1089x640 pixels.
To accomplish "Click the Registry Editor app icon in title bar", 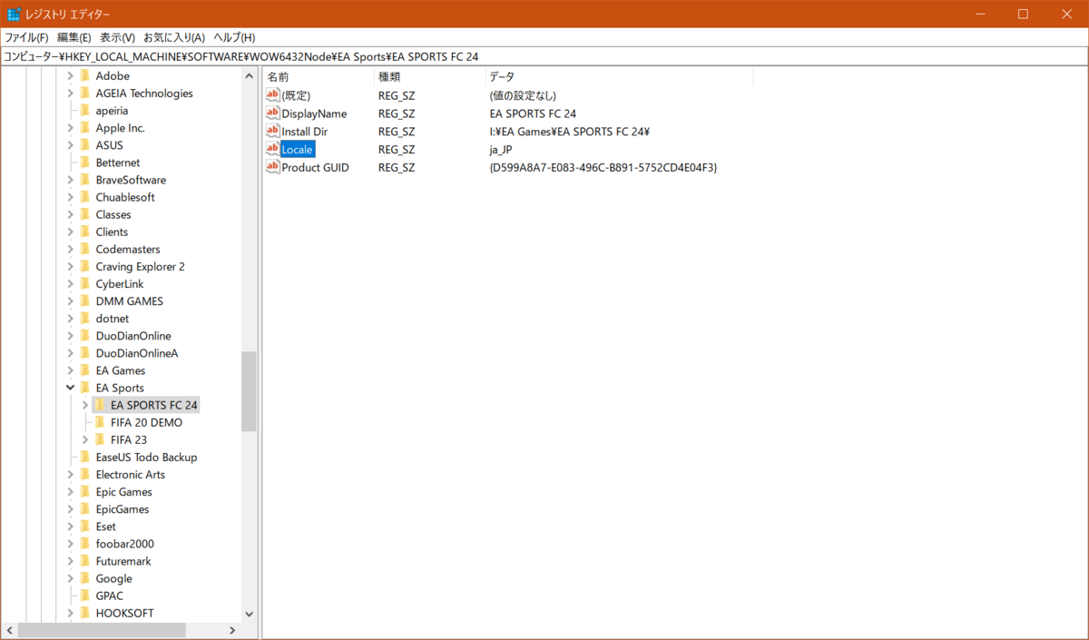I will tap(15, 14).
